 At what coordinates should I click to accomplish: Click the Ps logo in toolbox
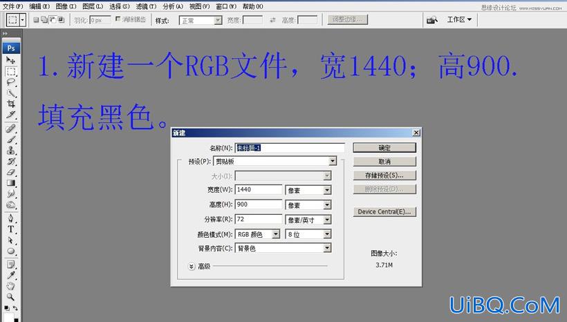pyautogui.click(x=11, y=48)
